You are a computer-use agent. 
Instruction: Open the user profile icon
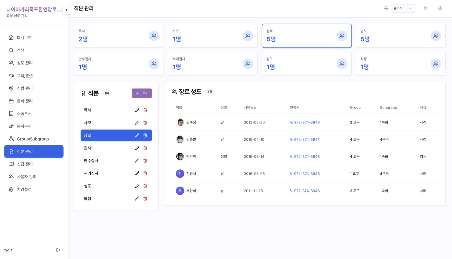(440, 8)
